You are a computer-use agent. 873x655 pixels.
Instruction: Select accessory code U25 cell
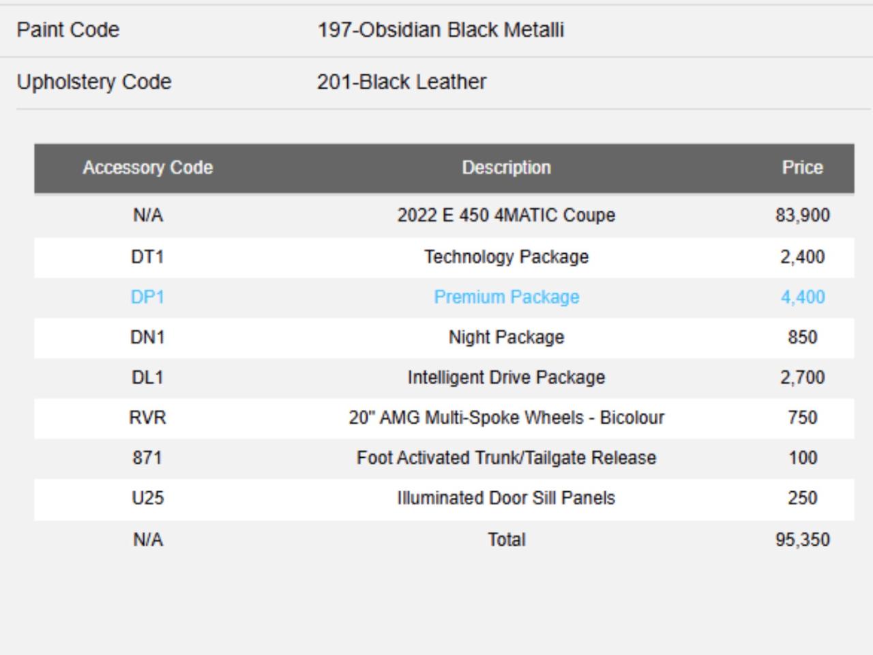pos(147,498)
